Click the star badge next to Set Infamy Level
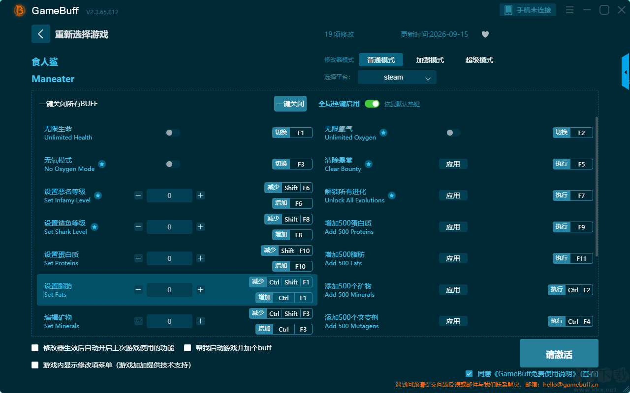630x393 pixels. point(98,196)
